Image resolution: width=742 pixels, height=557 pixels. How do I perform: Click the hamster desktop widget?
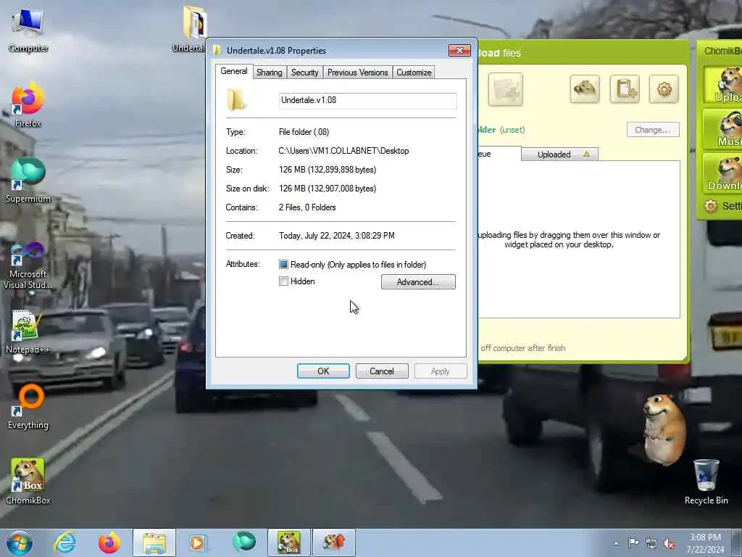point(665,429)
